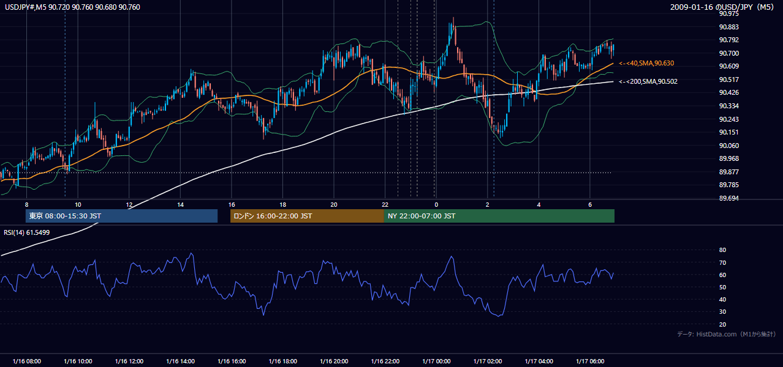Click the 90.609 price axis label

point(729,66)
